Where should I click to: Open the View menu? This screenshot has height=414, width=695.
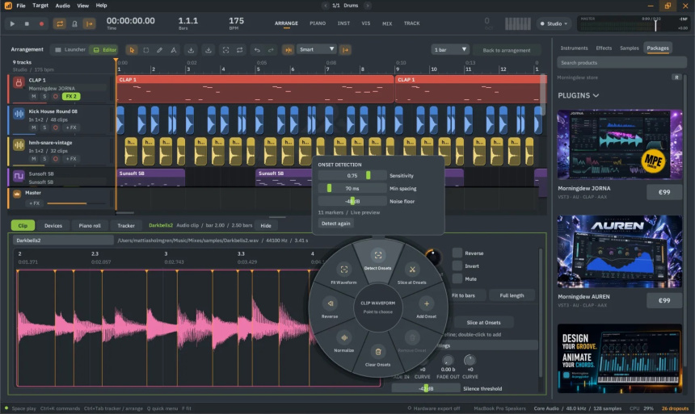(x=83, y=6)
